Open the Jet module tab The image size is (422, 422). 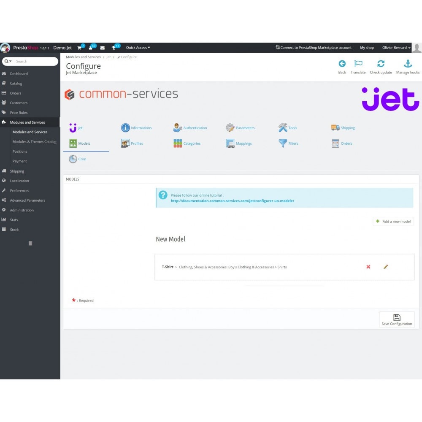coord(76,128)
